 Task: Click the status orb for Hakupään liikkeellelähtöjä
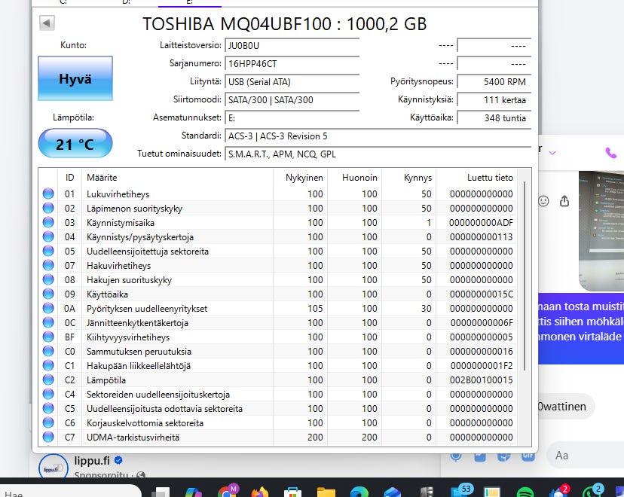coord(48,365)
